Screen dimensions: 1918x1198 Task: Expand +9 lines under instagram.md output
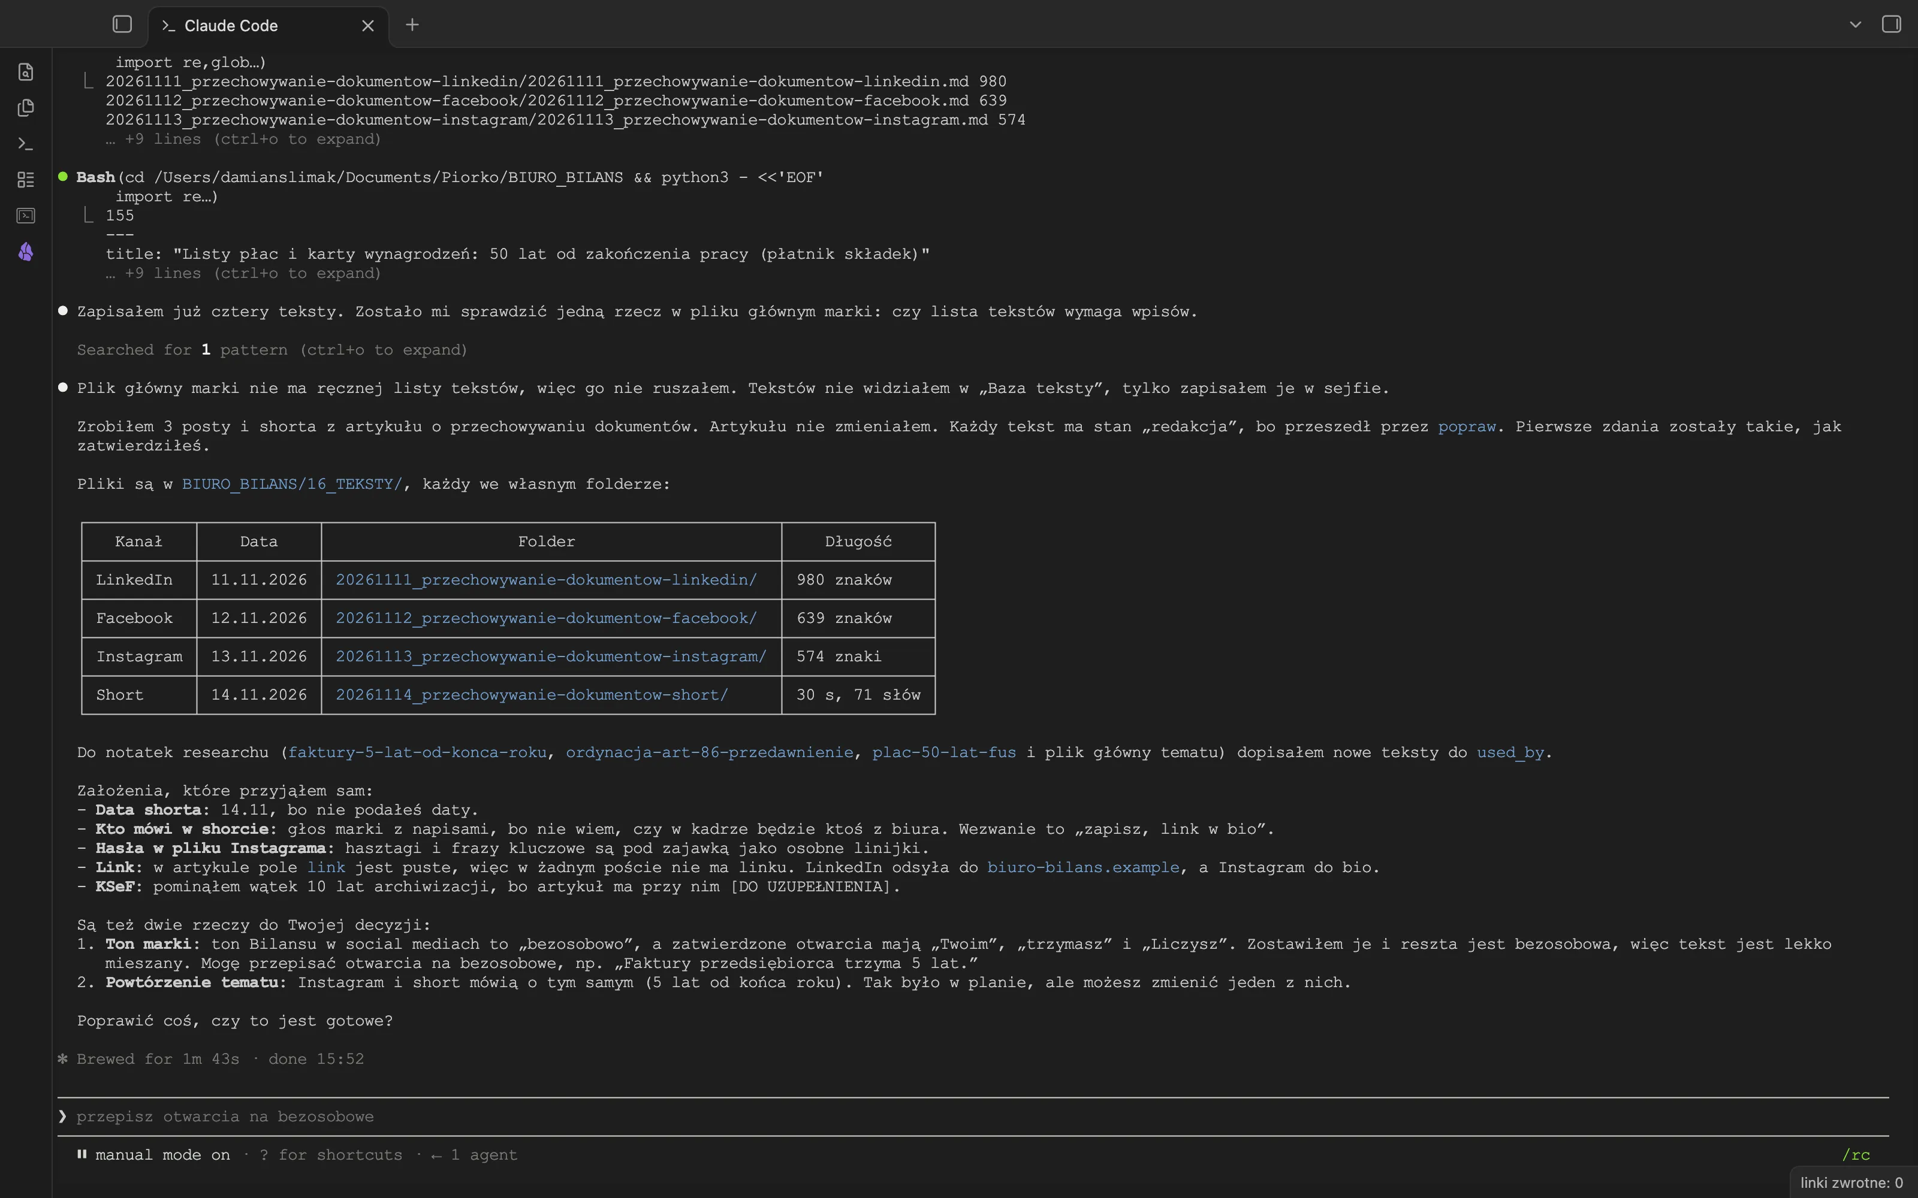coord(243,138)
